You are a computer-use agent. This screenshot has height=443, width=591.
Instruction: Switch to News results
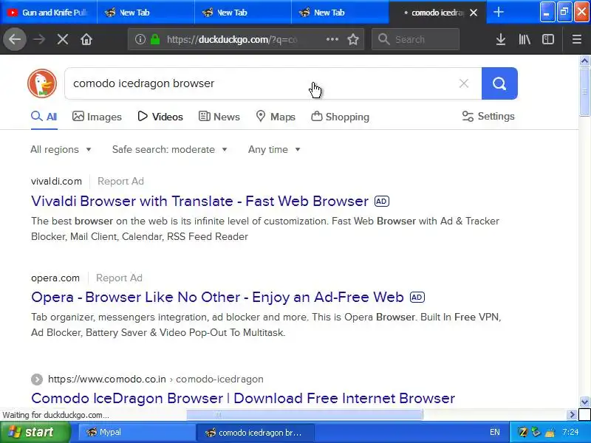click(219, 117)
